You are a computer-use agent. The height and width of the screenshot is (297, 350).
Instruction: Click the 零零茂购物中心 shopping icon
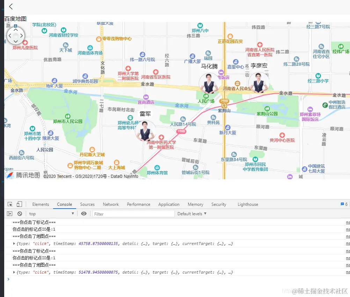(x=99, y=39)
